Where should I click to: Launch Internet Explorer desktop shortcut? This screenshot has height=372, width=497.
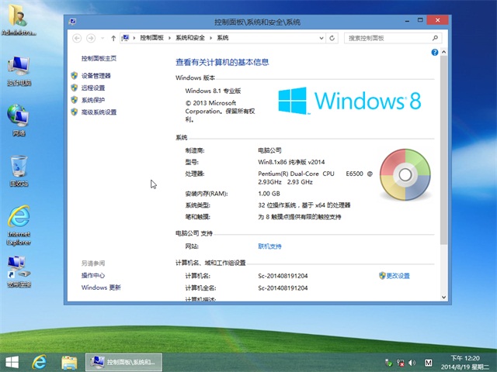tap(19, 226)
